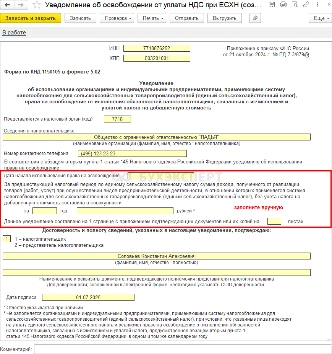Click label Номер контактного телефона
Viewport: 332px width, 354px height.
tap(36, 153)
